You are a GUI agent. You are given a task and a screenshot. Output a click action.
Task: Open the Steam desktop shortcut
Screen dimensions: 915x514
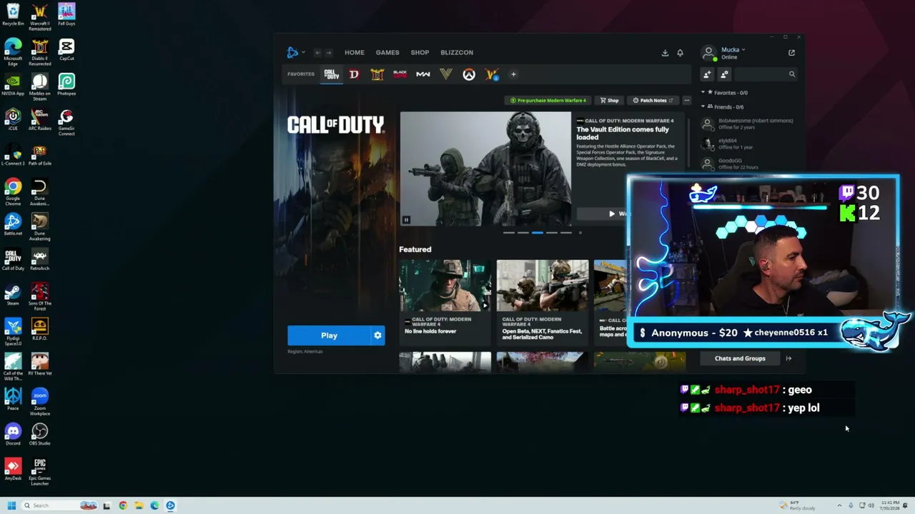[13, 295]
